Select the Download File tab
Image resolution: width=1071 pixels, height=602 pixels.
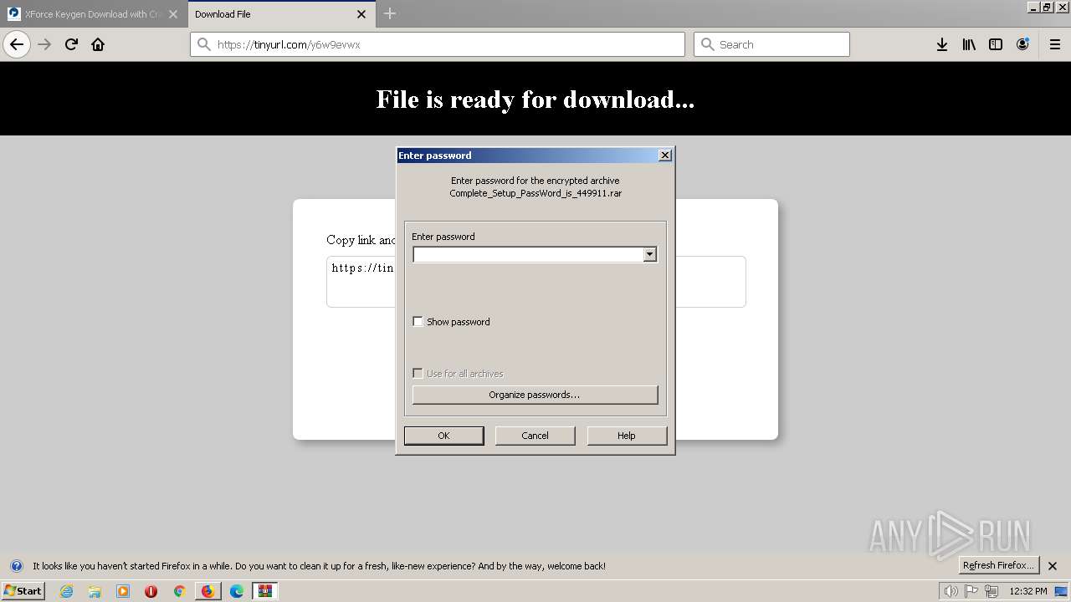point(281,13)
